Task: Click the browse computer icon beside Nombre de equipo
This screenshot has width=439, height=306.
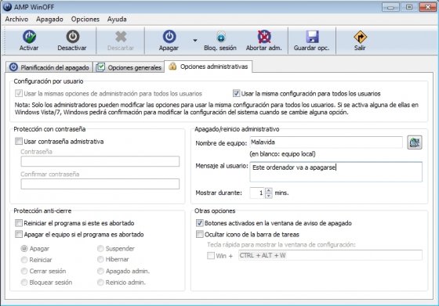Action: pyautogui.click(x=415, y=142)
